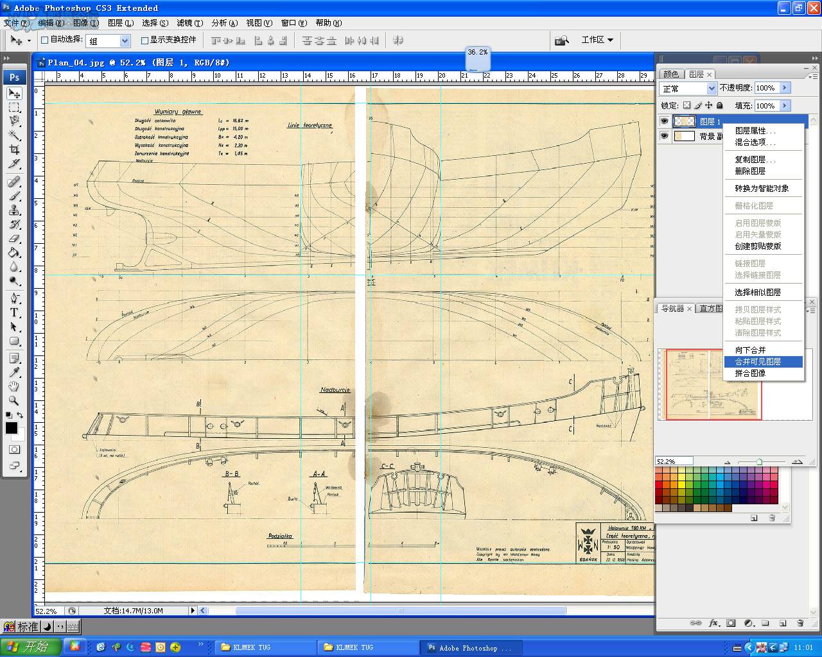The width and height of the screenshot is (822, 657).
Task: Select the Dodge tool
Action: [14, 280]
